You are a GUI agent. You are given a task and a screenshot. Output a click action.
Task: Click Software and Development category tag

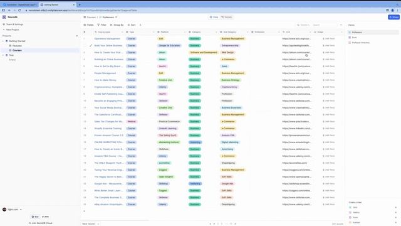coord(204,53)
